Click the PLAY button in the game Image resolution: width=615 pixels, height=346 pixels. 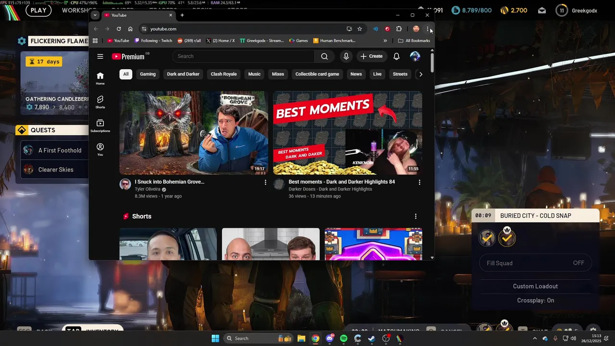coord(38,10)
